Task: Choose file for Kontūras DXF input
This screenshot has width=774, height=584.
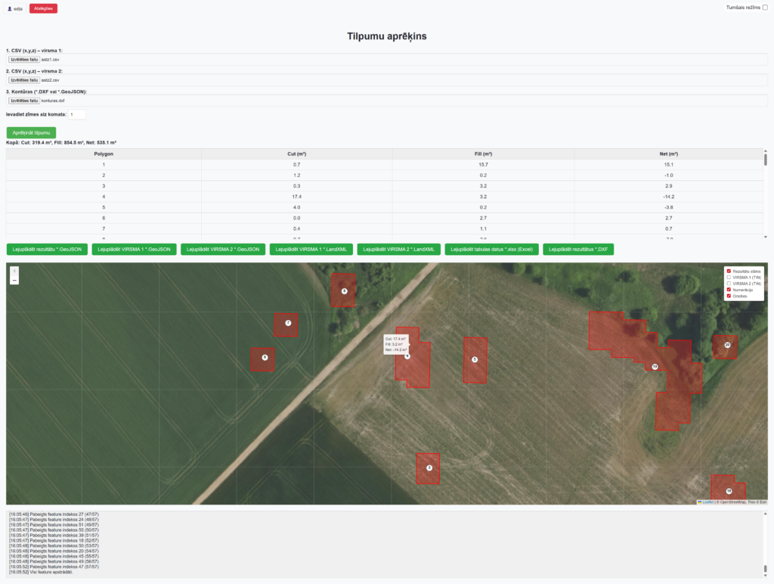Action: pos(23,100)
